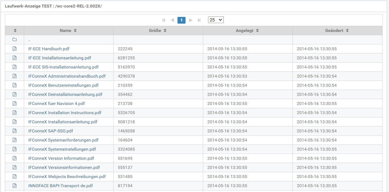Jump to the last page of results
This screenshot has height=192, width=389.
coord(199,20)
